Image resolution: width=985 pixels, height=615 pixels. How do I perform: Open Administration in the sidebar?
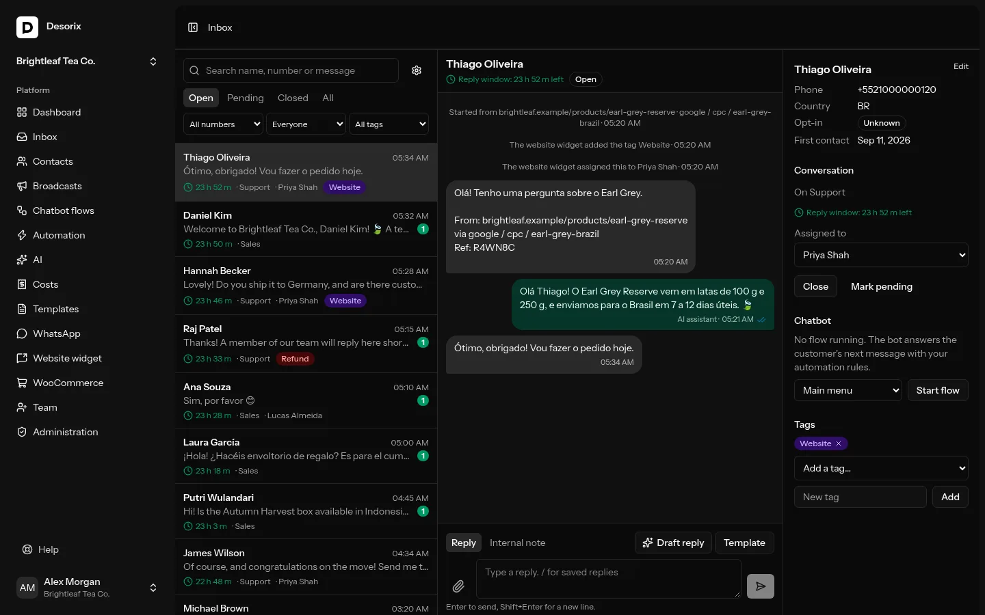(x=88, y=432)
